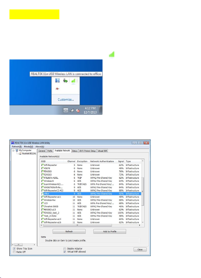Click the taskbar network signal icon
This screenshot has height=278, width=201.
(x=71, y=110)
